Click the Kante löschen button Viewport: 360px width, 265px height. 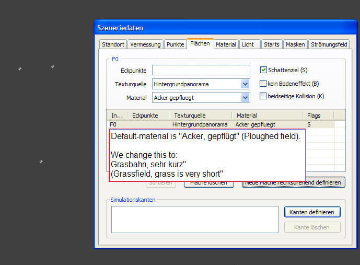(x=312, y=227)
